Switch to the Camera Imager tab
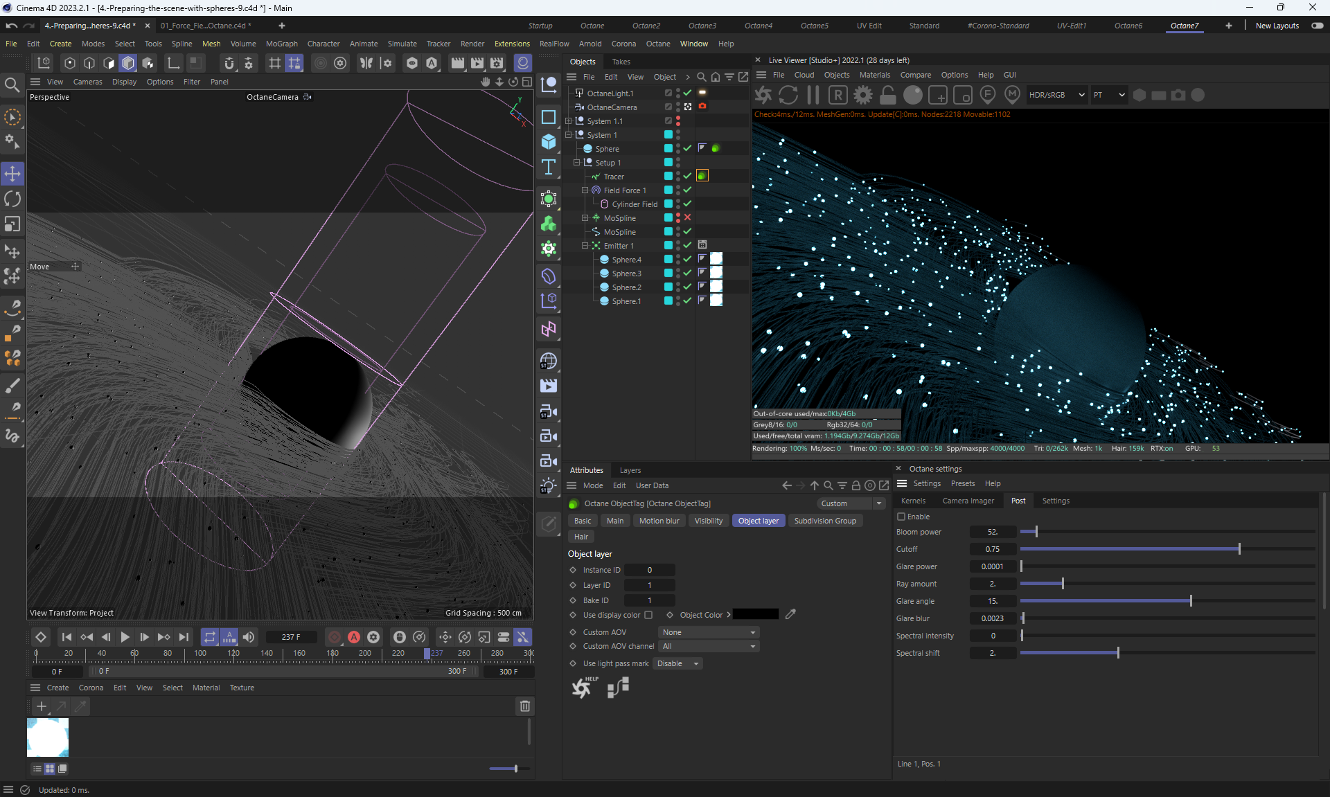This screenshot has height=797, width=1330. (968, 501)
